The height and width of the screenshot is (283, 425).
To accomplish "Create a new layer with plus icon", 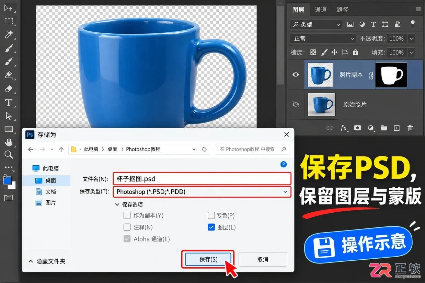I will click(397, 128).
